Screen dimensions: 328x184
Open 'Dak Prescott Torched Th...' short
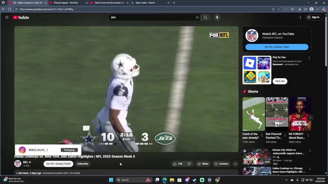point(277,114)
